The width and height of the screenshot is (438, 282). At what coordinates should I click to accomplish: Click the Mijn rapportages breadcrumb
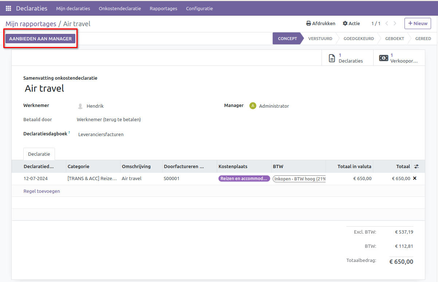pyautogui.click(x=31, y=24)
